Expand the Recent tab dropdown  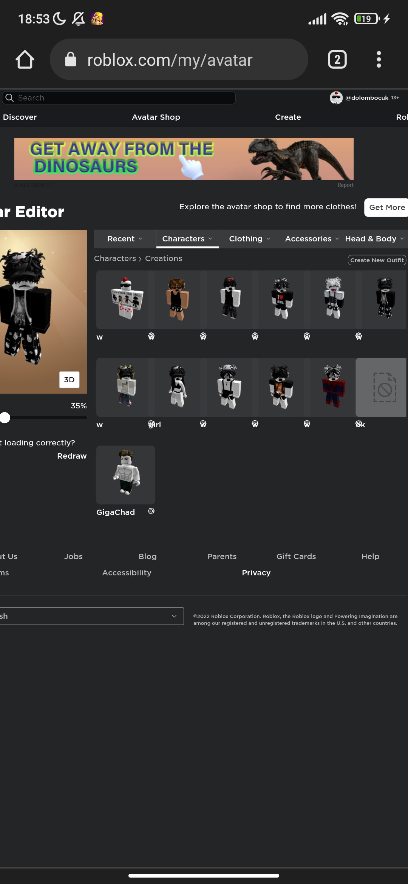point(125,239)
